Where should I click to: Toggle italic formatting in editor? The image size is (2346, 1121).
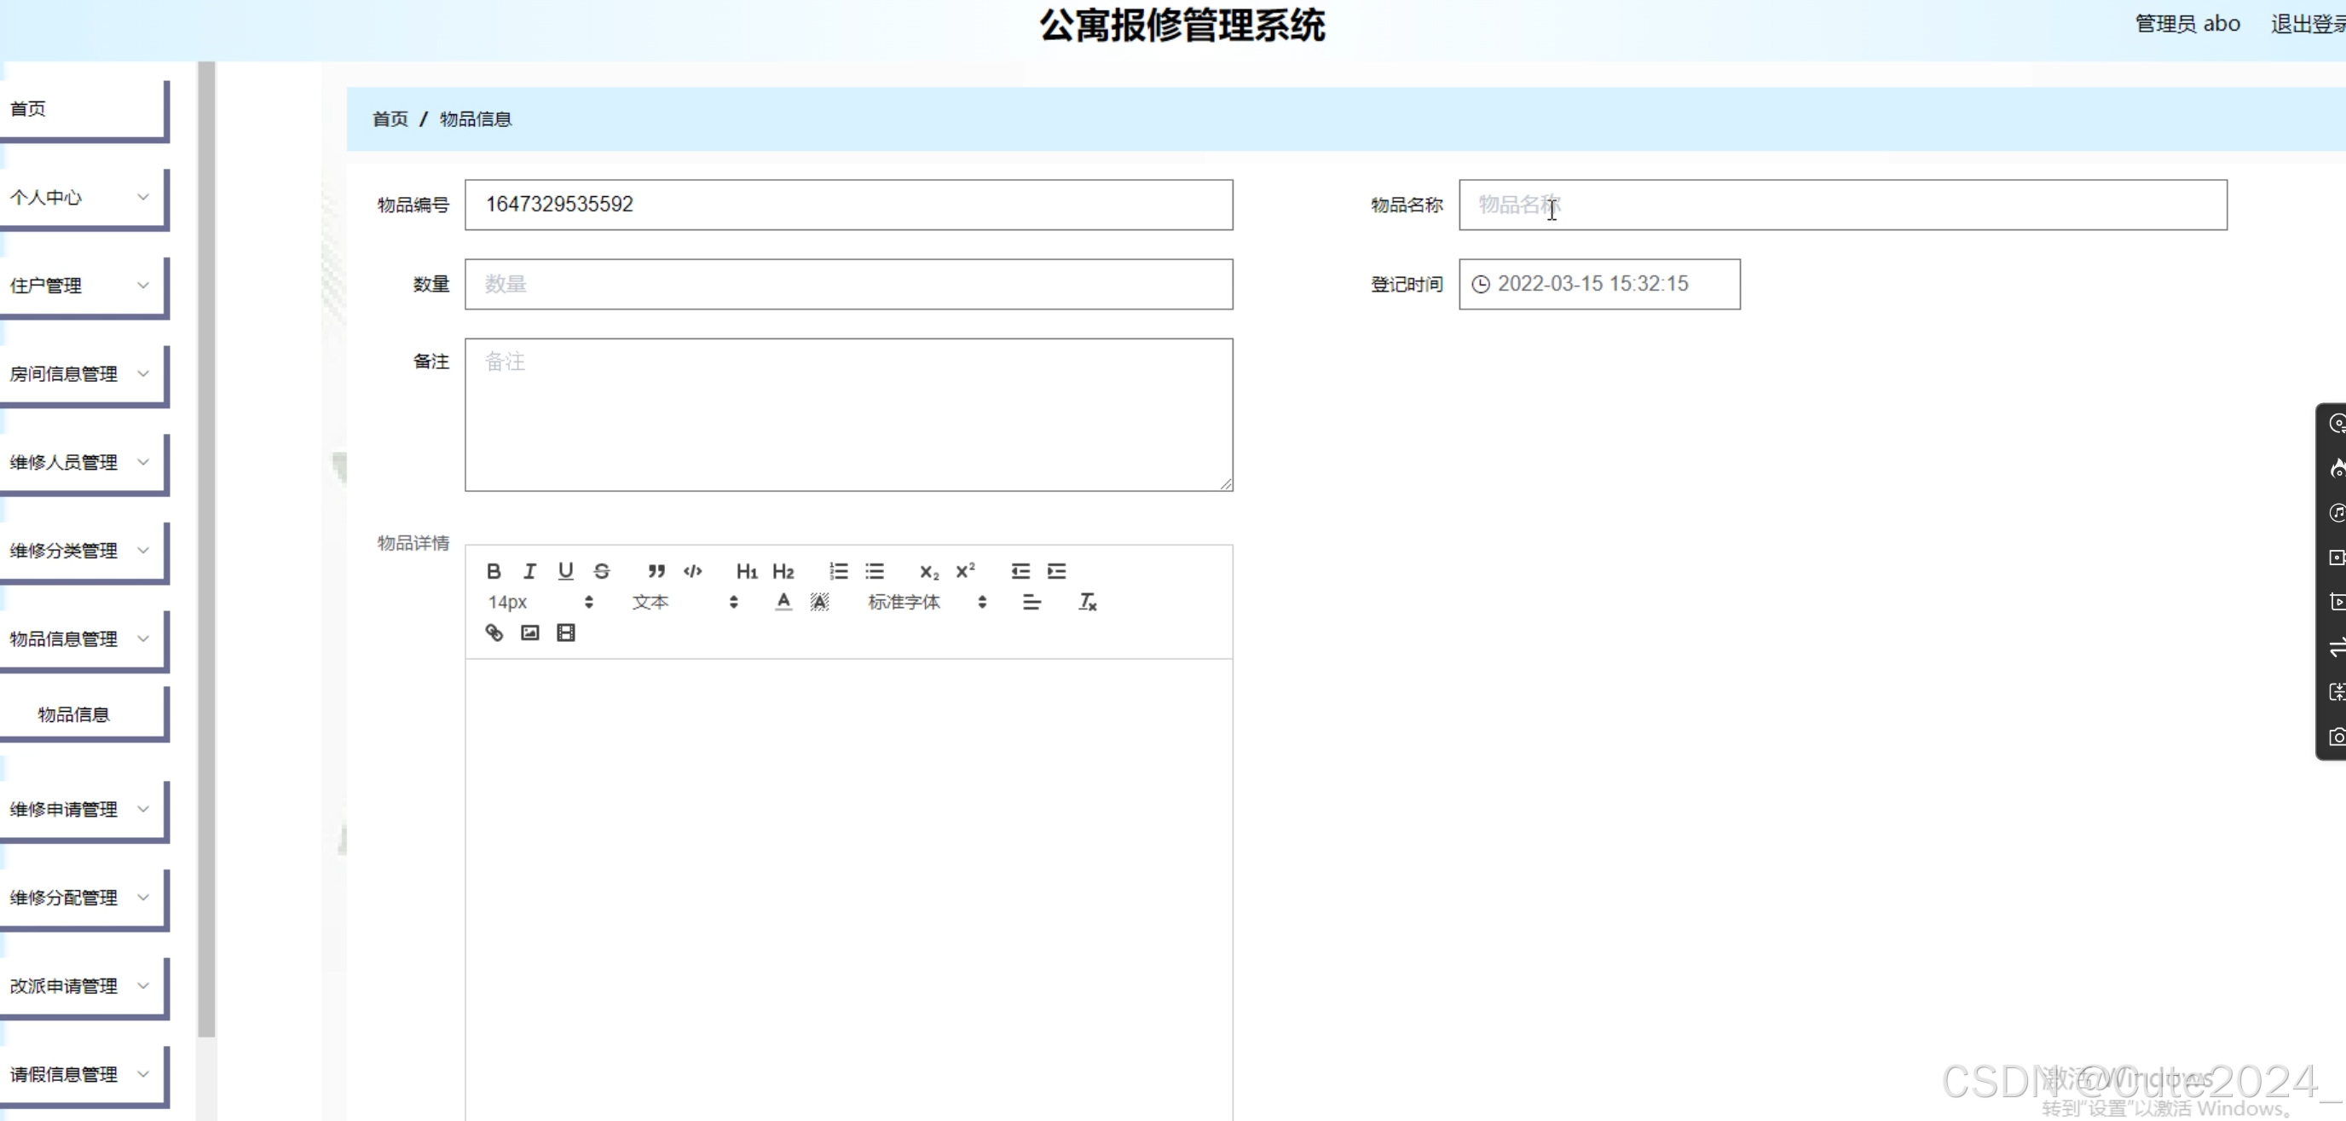(529, 571)
